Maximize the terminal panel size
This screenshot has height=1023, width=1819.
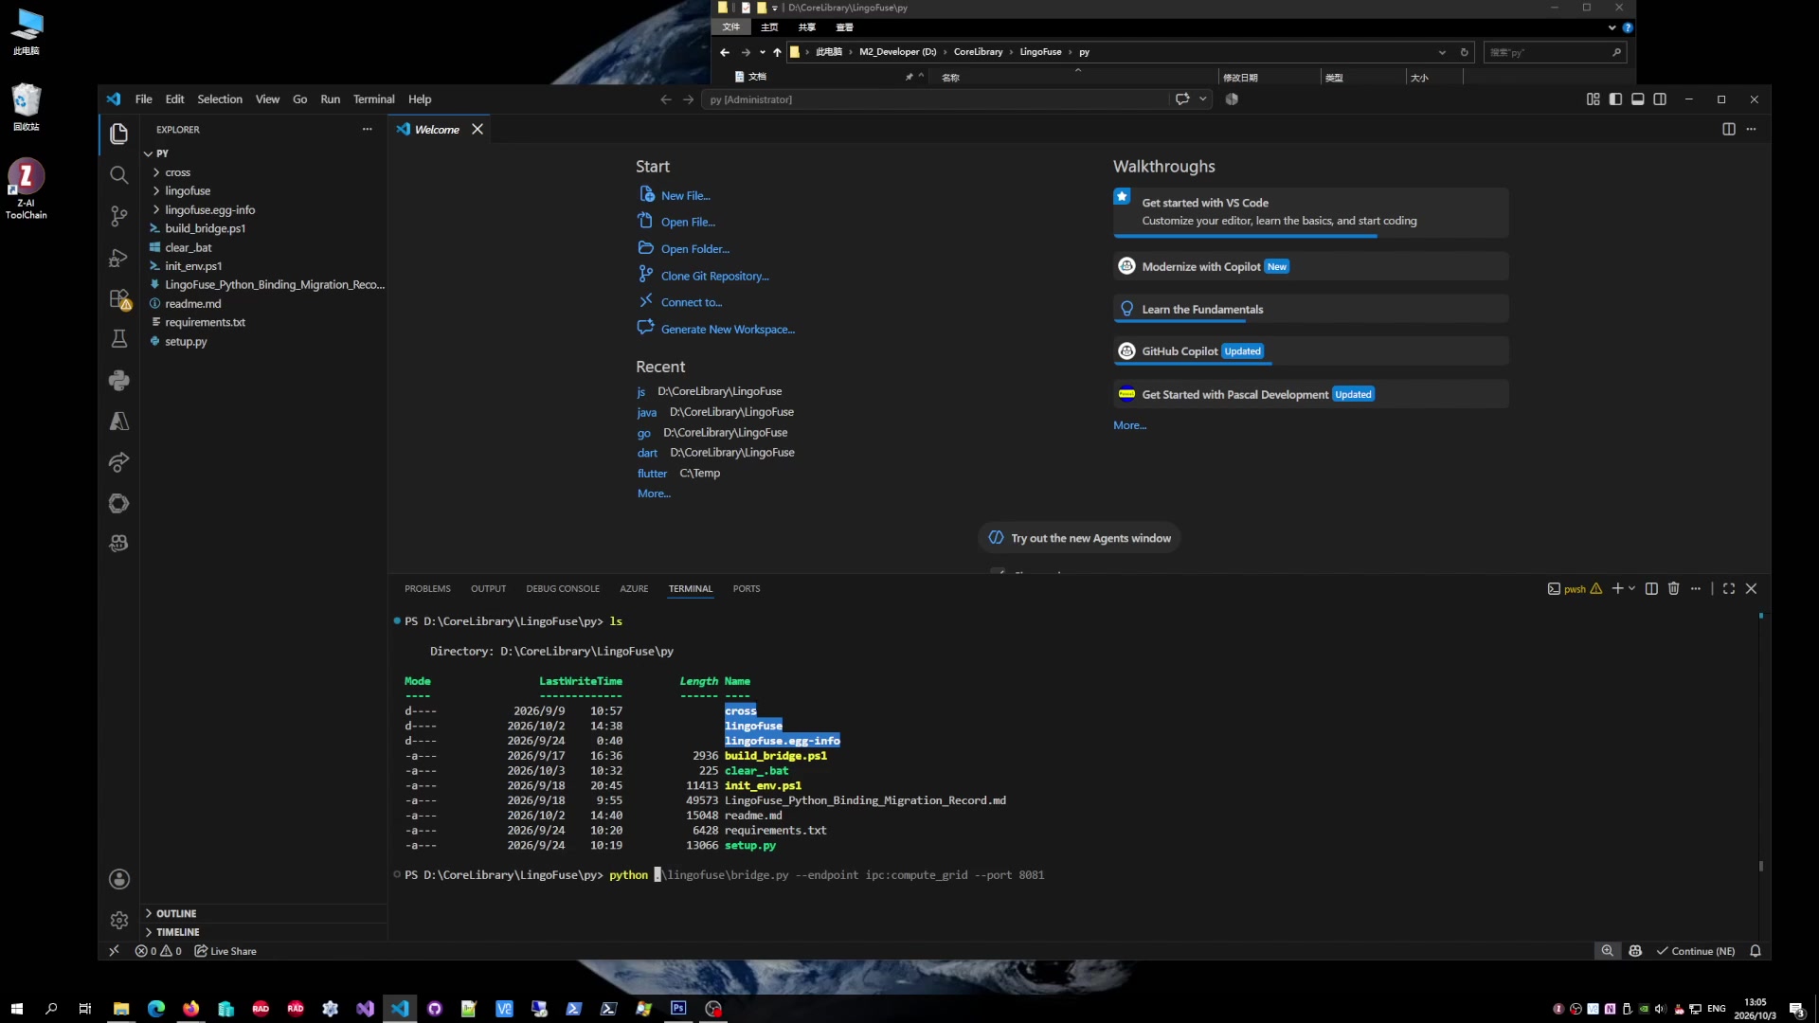(1729, 589)
